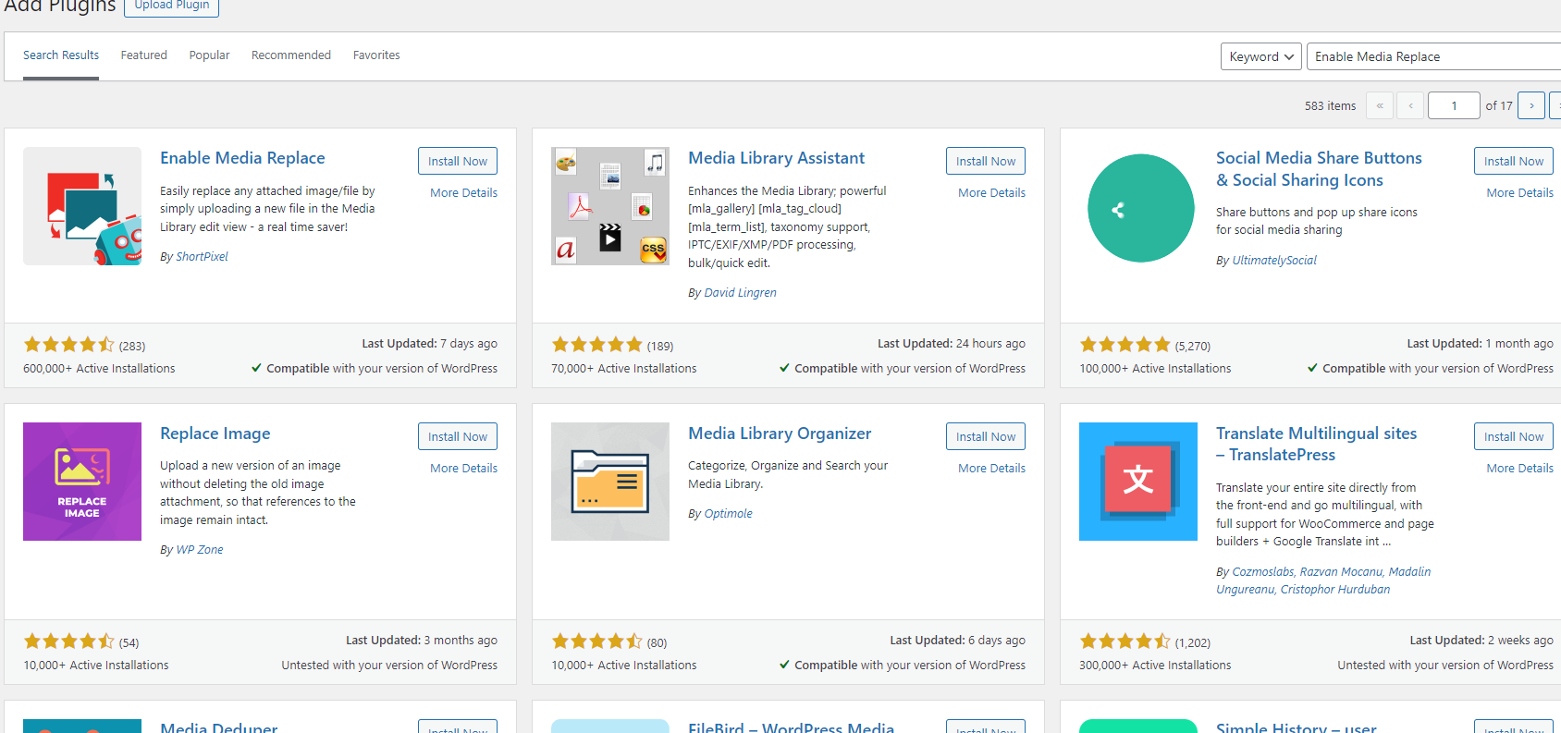Open the Keyword search type dropdown
Viewport: 1561px width, 733px height.
1261,56
